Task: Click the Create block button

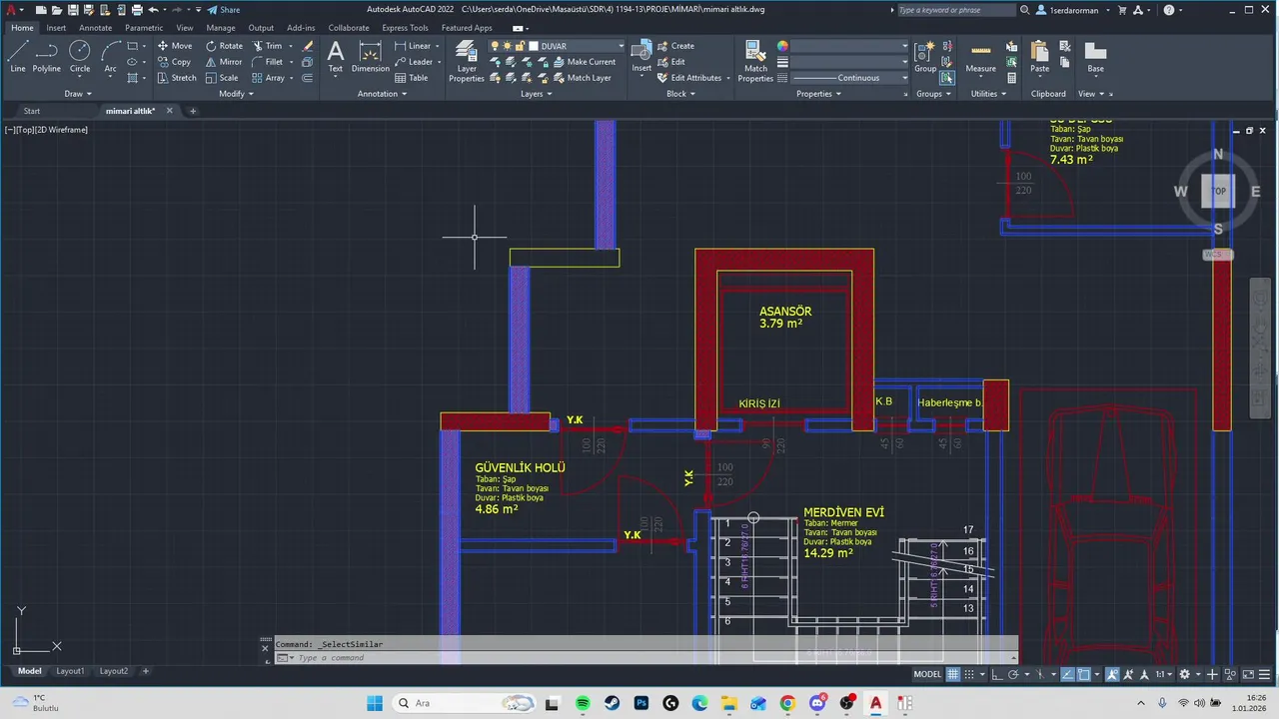Action: click(x=675, y=46)
